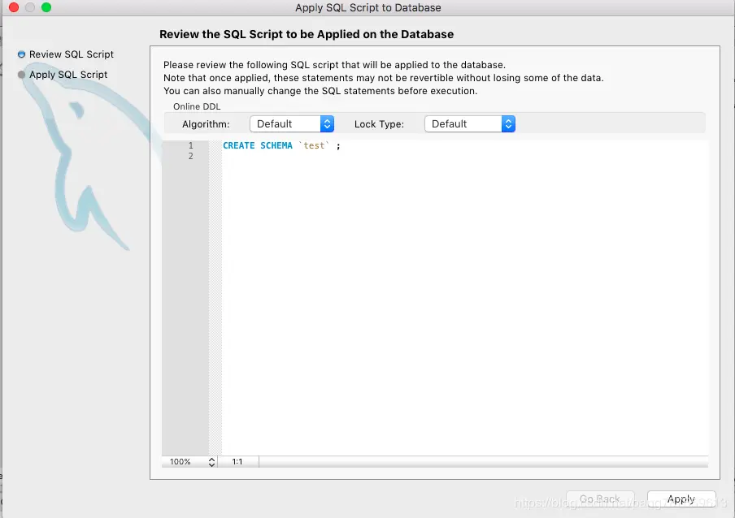Close the Apply SQL Script window

click(x=14, y=7)
